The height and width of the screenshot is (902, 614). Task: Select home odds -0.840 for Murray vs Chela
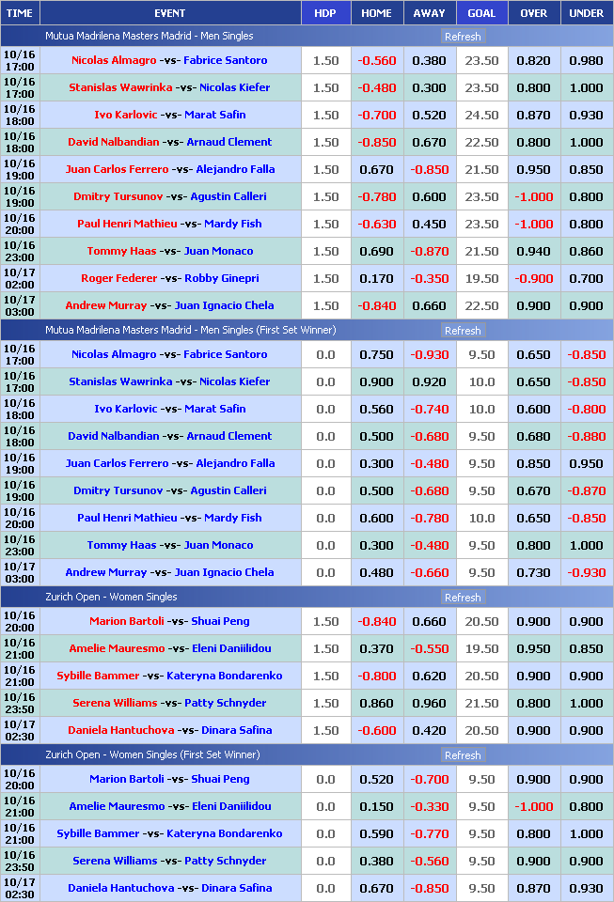point(376,305)
